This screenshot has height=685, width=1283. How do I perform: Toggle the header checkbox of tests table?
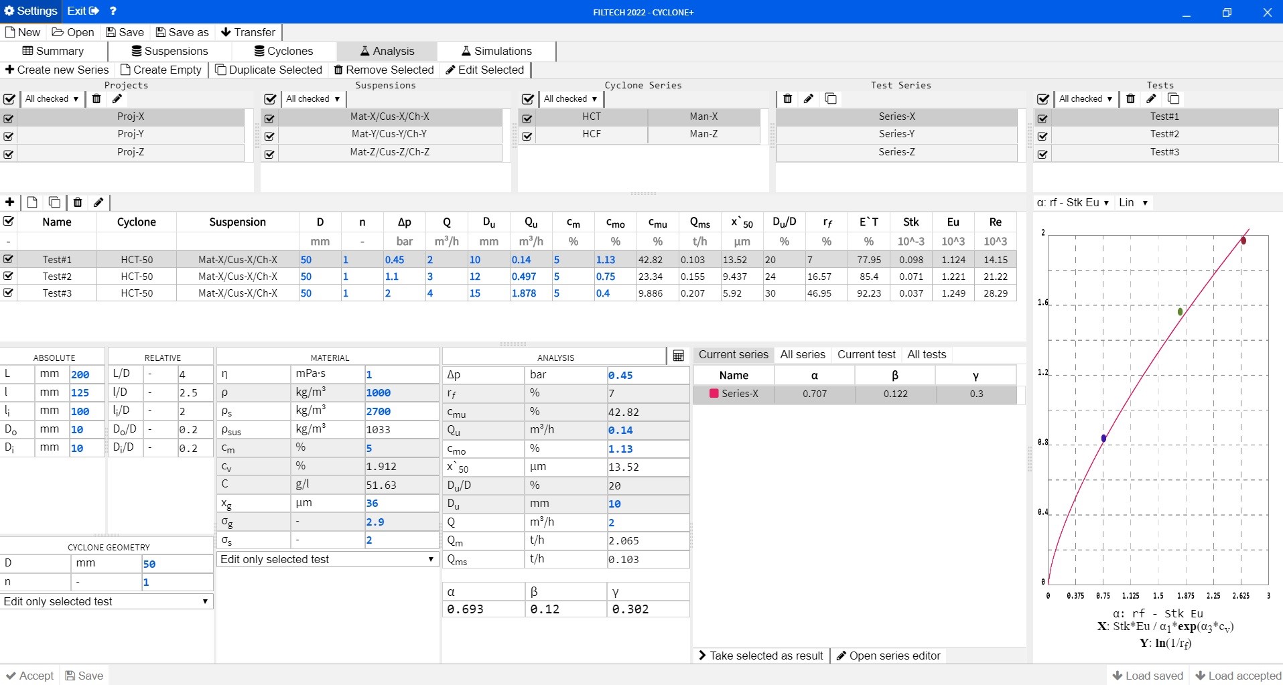pyautogui.click(x=9, y=221)
